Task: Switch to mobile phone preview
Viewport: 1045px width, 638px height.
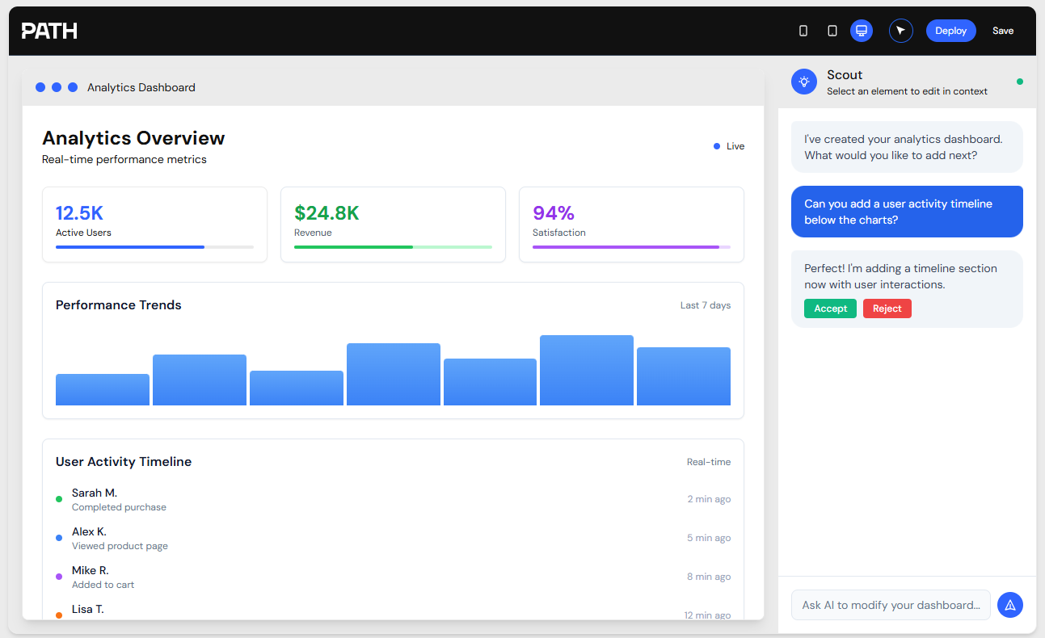Action: coord(803,31)
